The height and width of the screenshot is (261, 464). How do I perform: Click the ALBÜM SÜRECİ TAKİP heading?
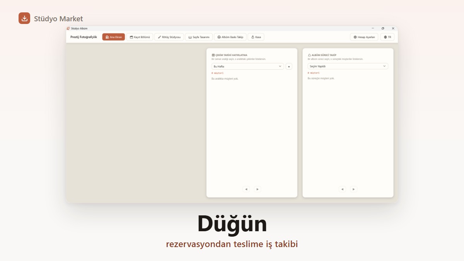click(x=324, y=55)
